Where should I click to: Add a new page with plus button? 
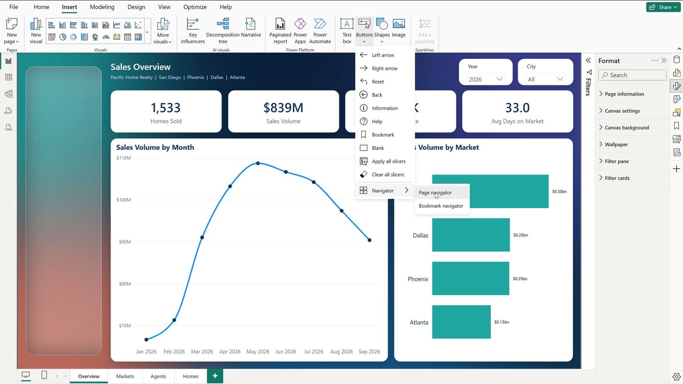pyautogui.click(x=215, y=376)
